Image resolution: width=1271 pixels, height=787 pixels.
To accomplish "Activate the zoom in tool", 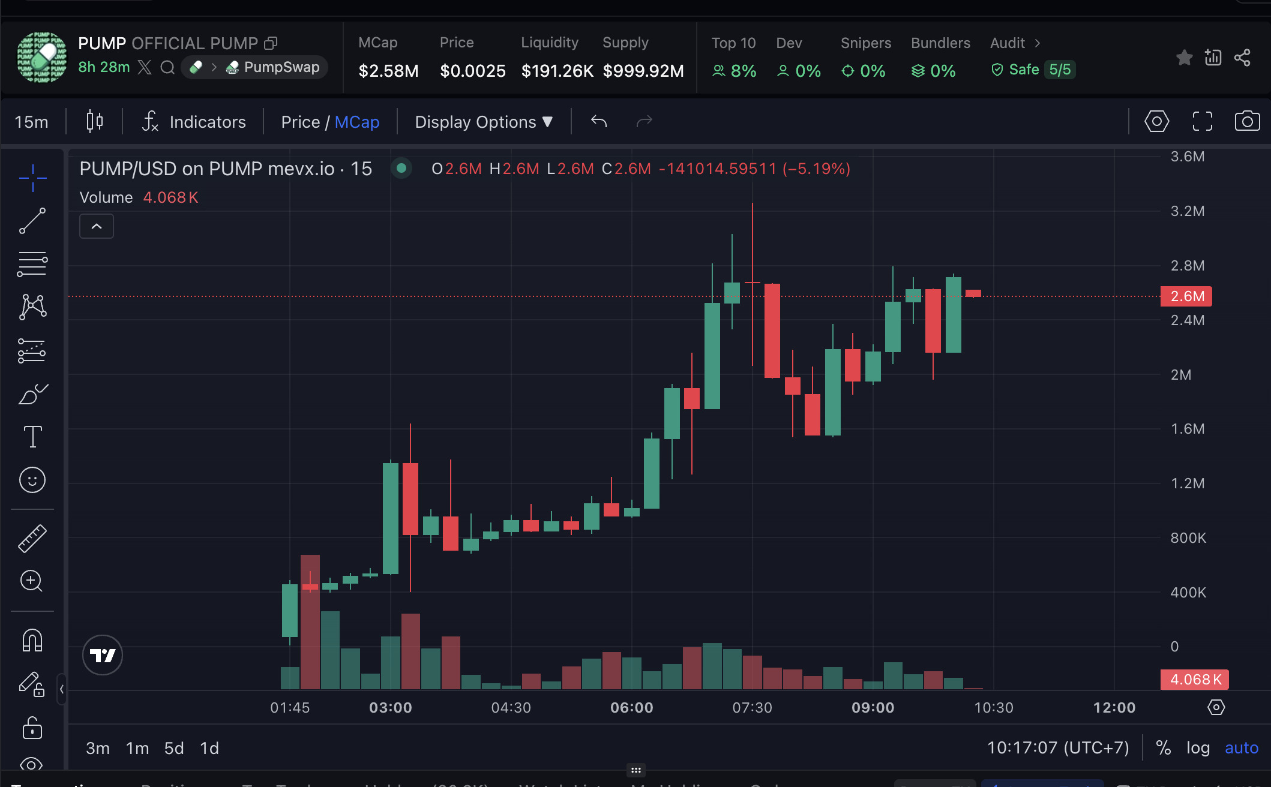I will (32, 581).
